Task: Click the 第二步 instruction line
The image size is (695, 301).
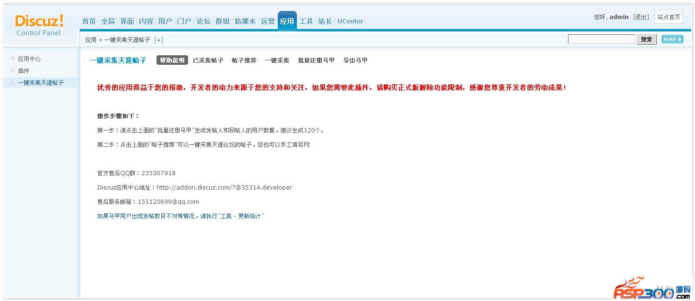Action: [204, 145]
